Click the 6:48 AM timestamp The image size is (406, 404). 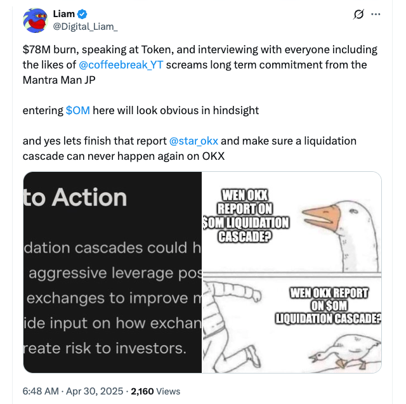tap(41, 391)
